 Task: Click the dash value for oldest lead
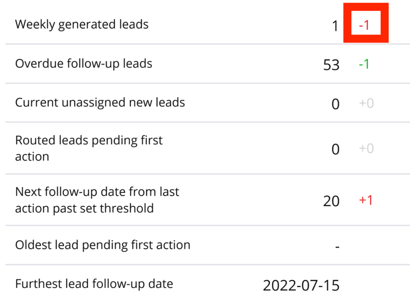point(337,247)
